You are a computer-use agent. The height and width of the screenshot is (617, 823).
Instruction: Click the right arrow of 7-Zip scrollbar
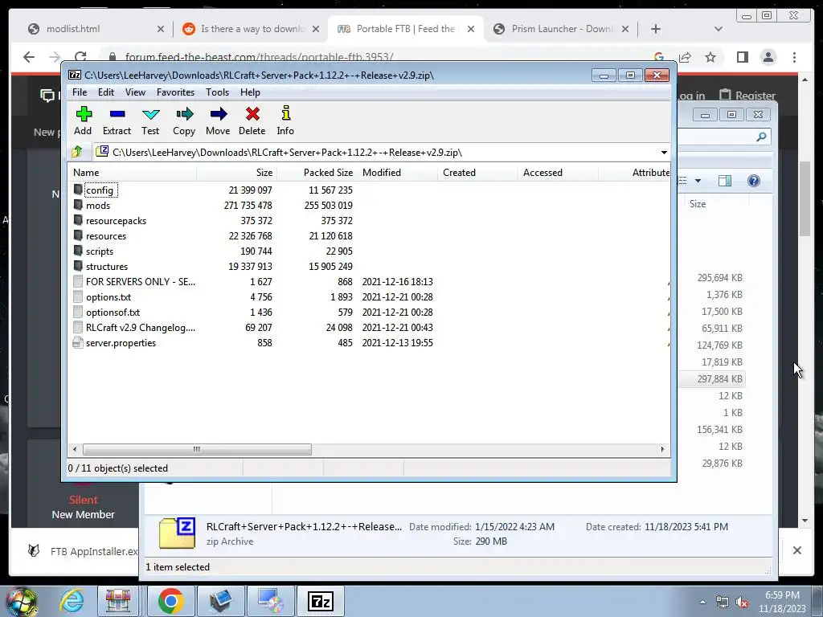point(662,449)
